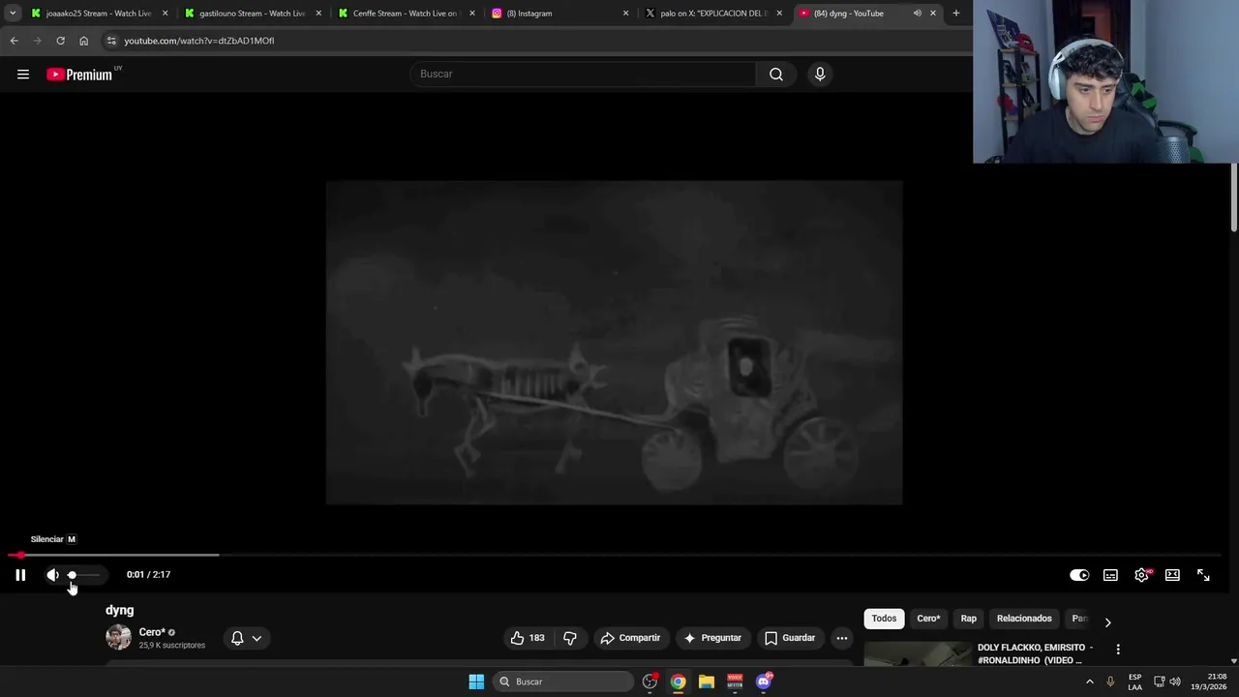Pause the dyng video

click(20, 575)
